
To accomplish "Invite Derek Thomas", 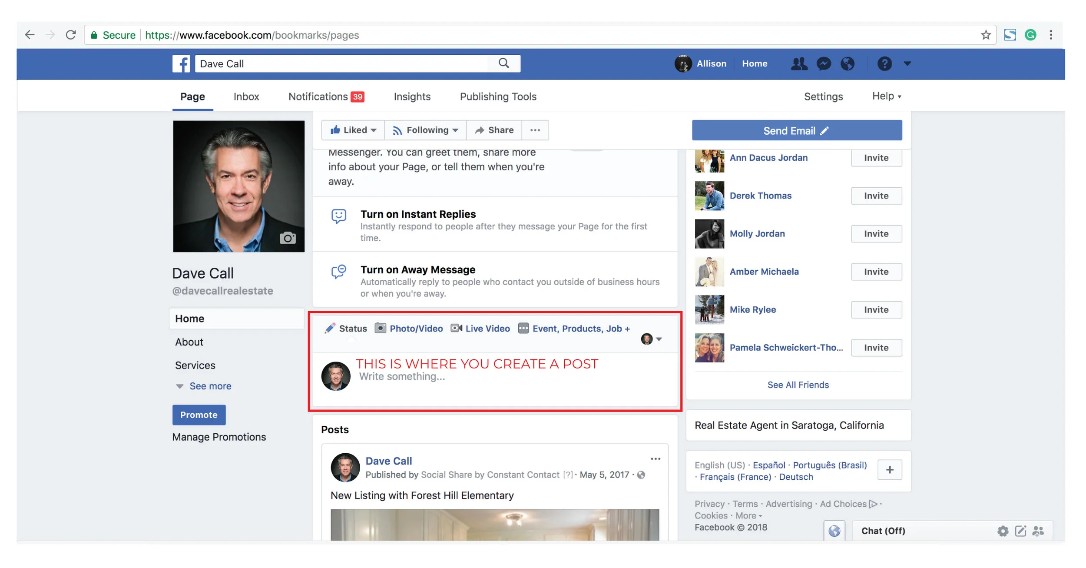I will pyautogui.click(x=876, y=196).
